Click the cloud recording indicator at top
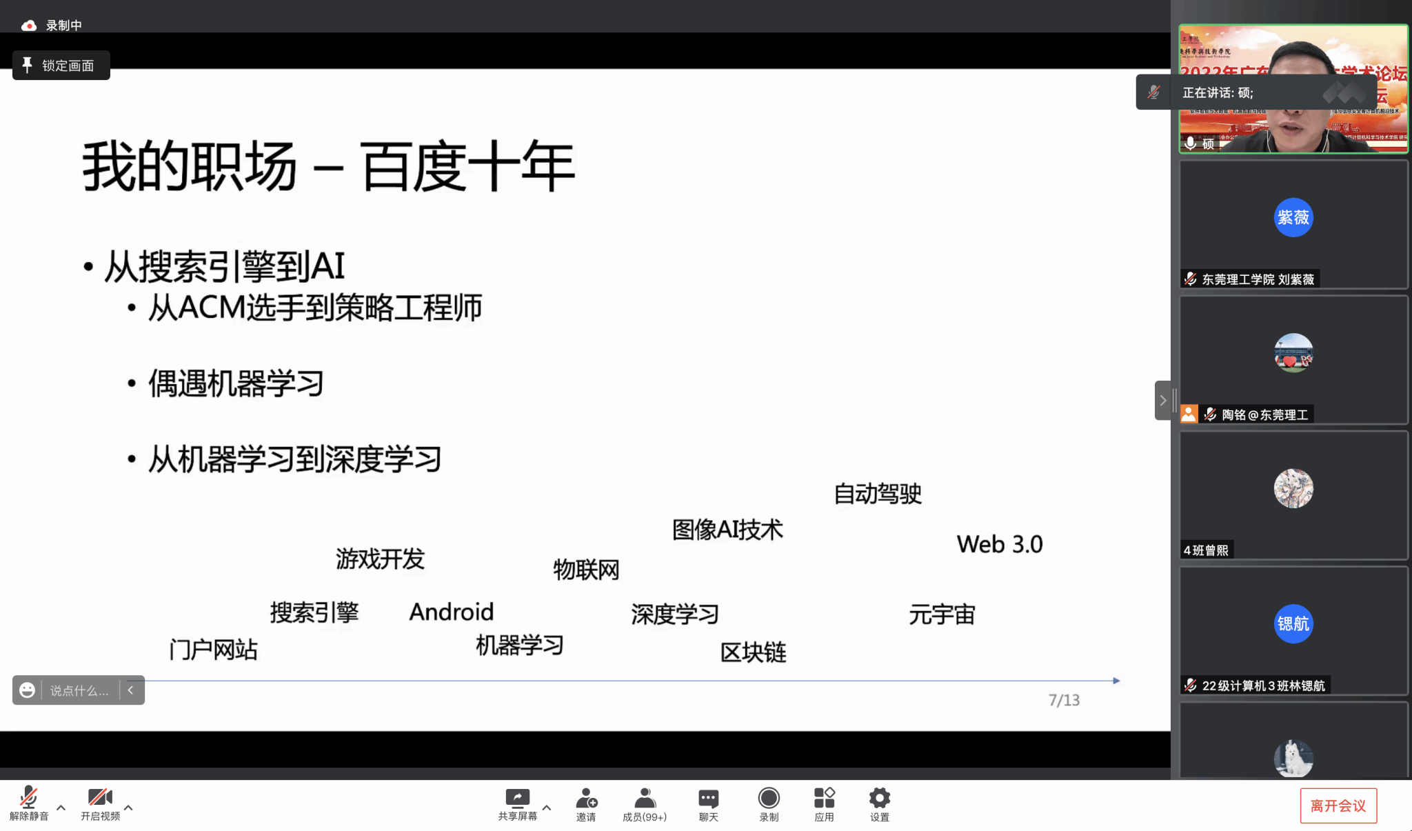The image size is (1412, 831). 29,26
